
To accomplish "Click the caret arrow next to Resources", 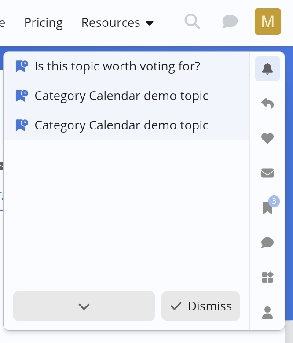I will point(150,23).
